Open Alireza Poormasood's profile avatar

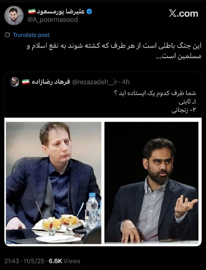pos(14,16)
